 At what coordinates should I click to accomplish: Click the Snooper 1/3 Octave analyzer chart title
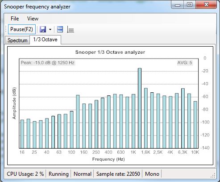tap(110, 52)
